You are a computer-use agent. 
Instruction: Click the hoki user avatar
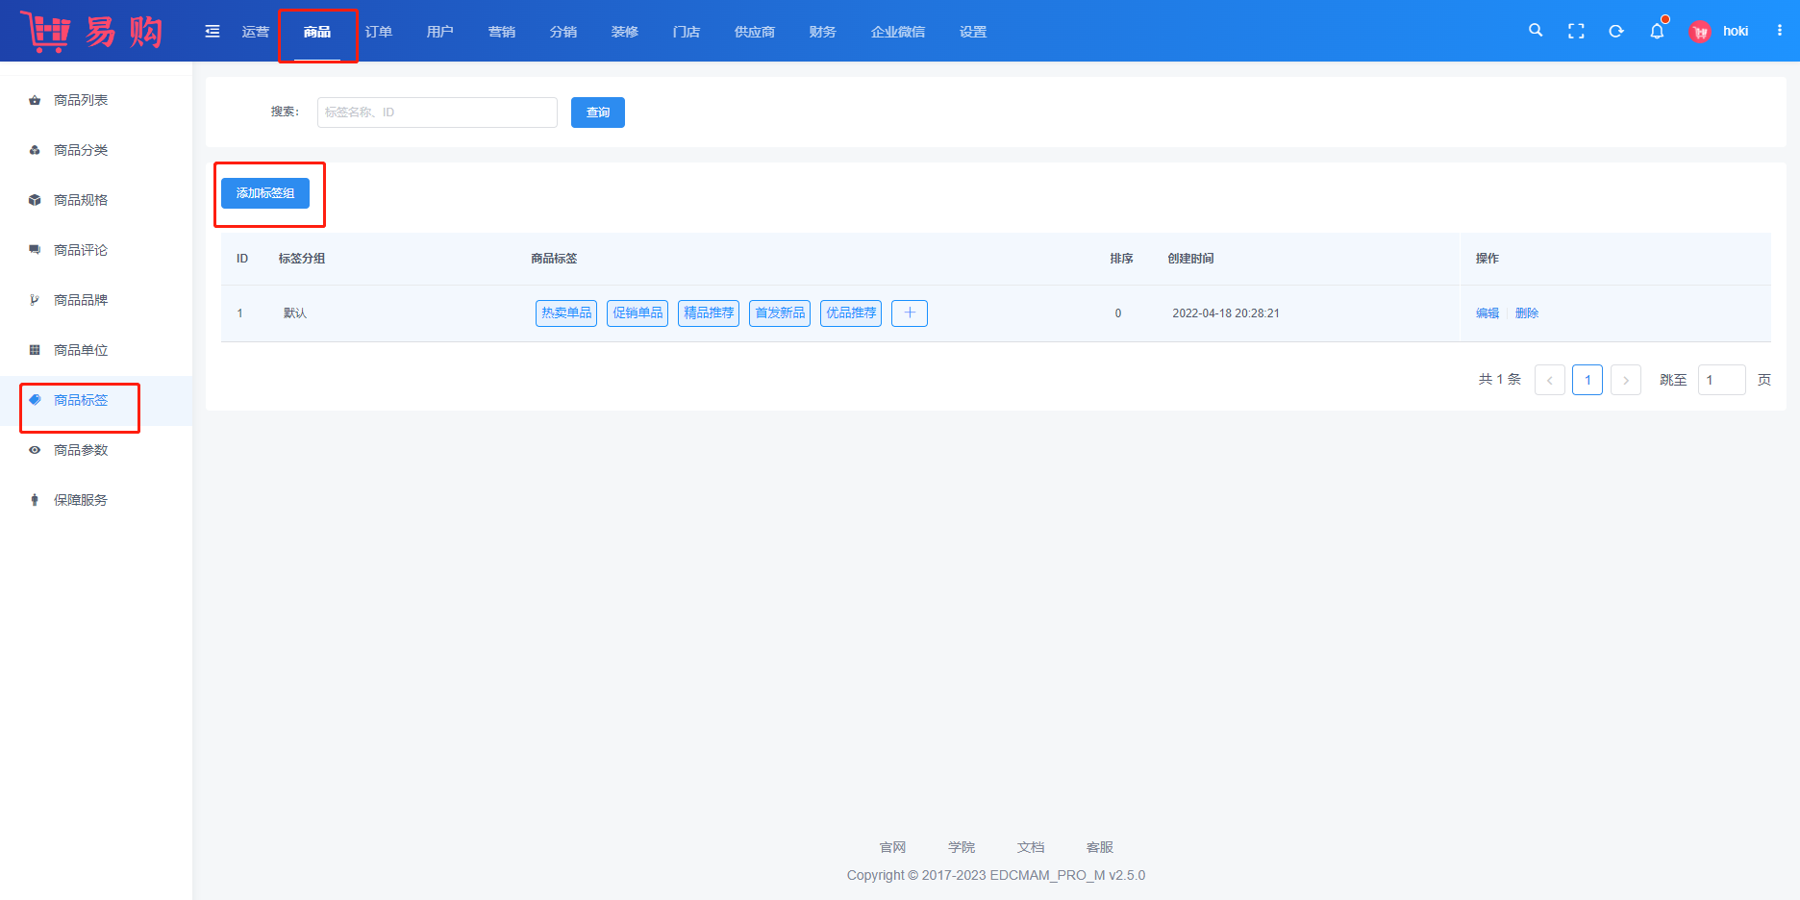(x=1700, y=32)
